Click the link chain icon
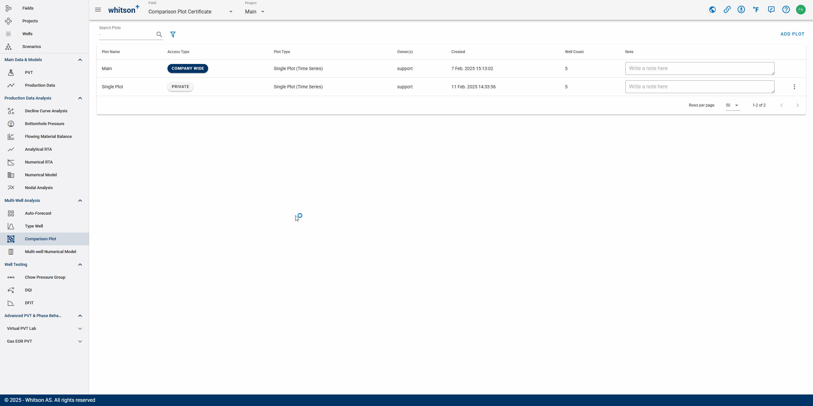The width and height of the screenshot is (813, 406). pyautogui.click(x=727, y=10)
